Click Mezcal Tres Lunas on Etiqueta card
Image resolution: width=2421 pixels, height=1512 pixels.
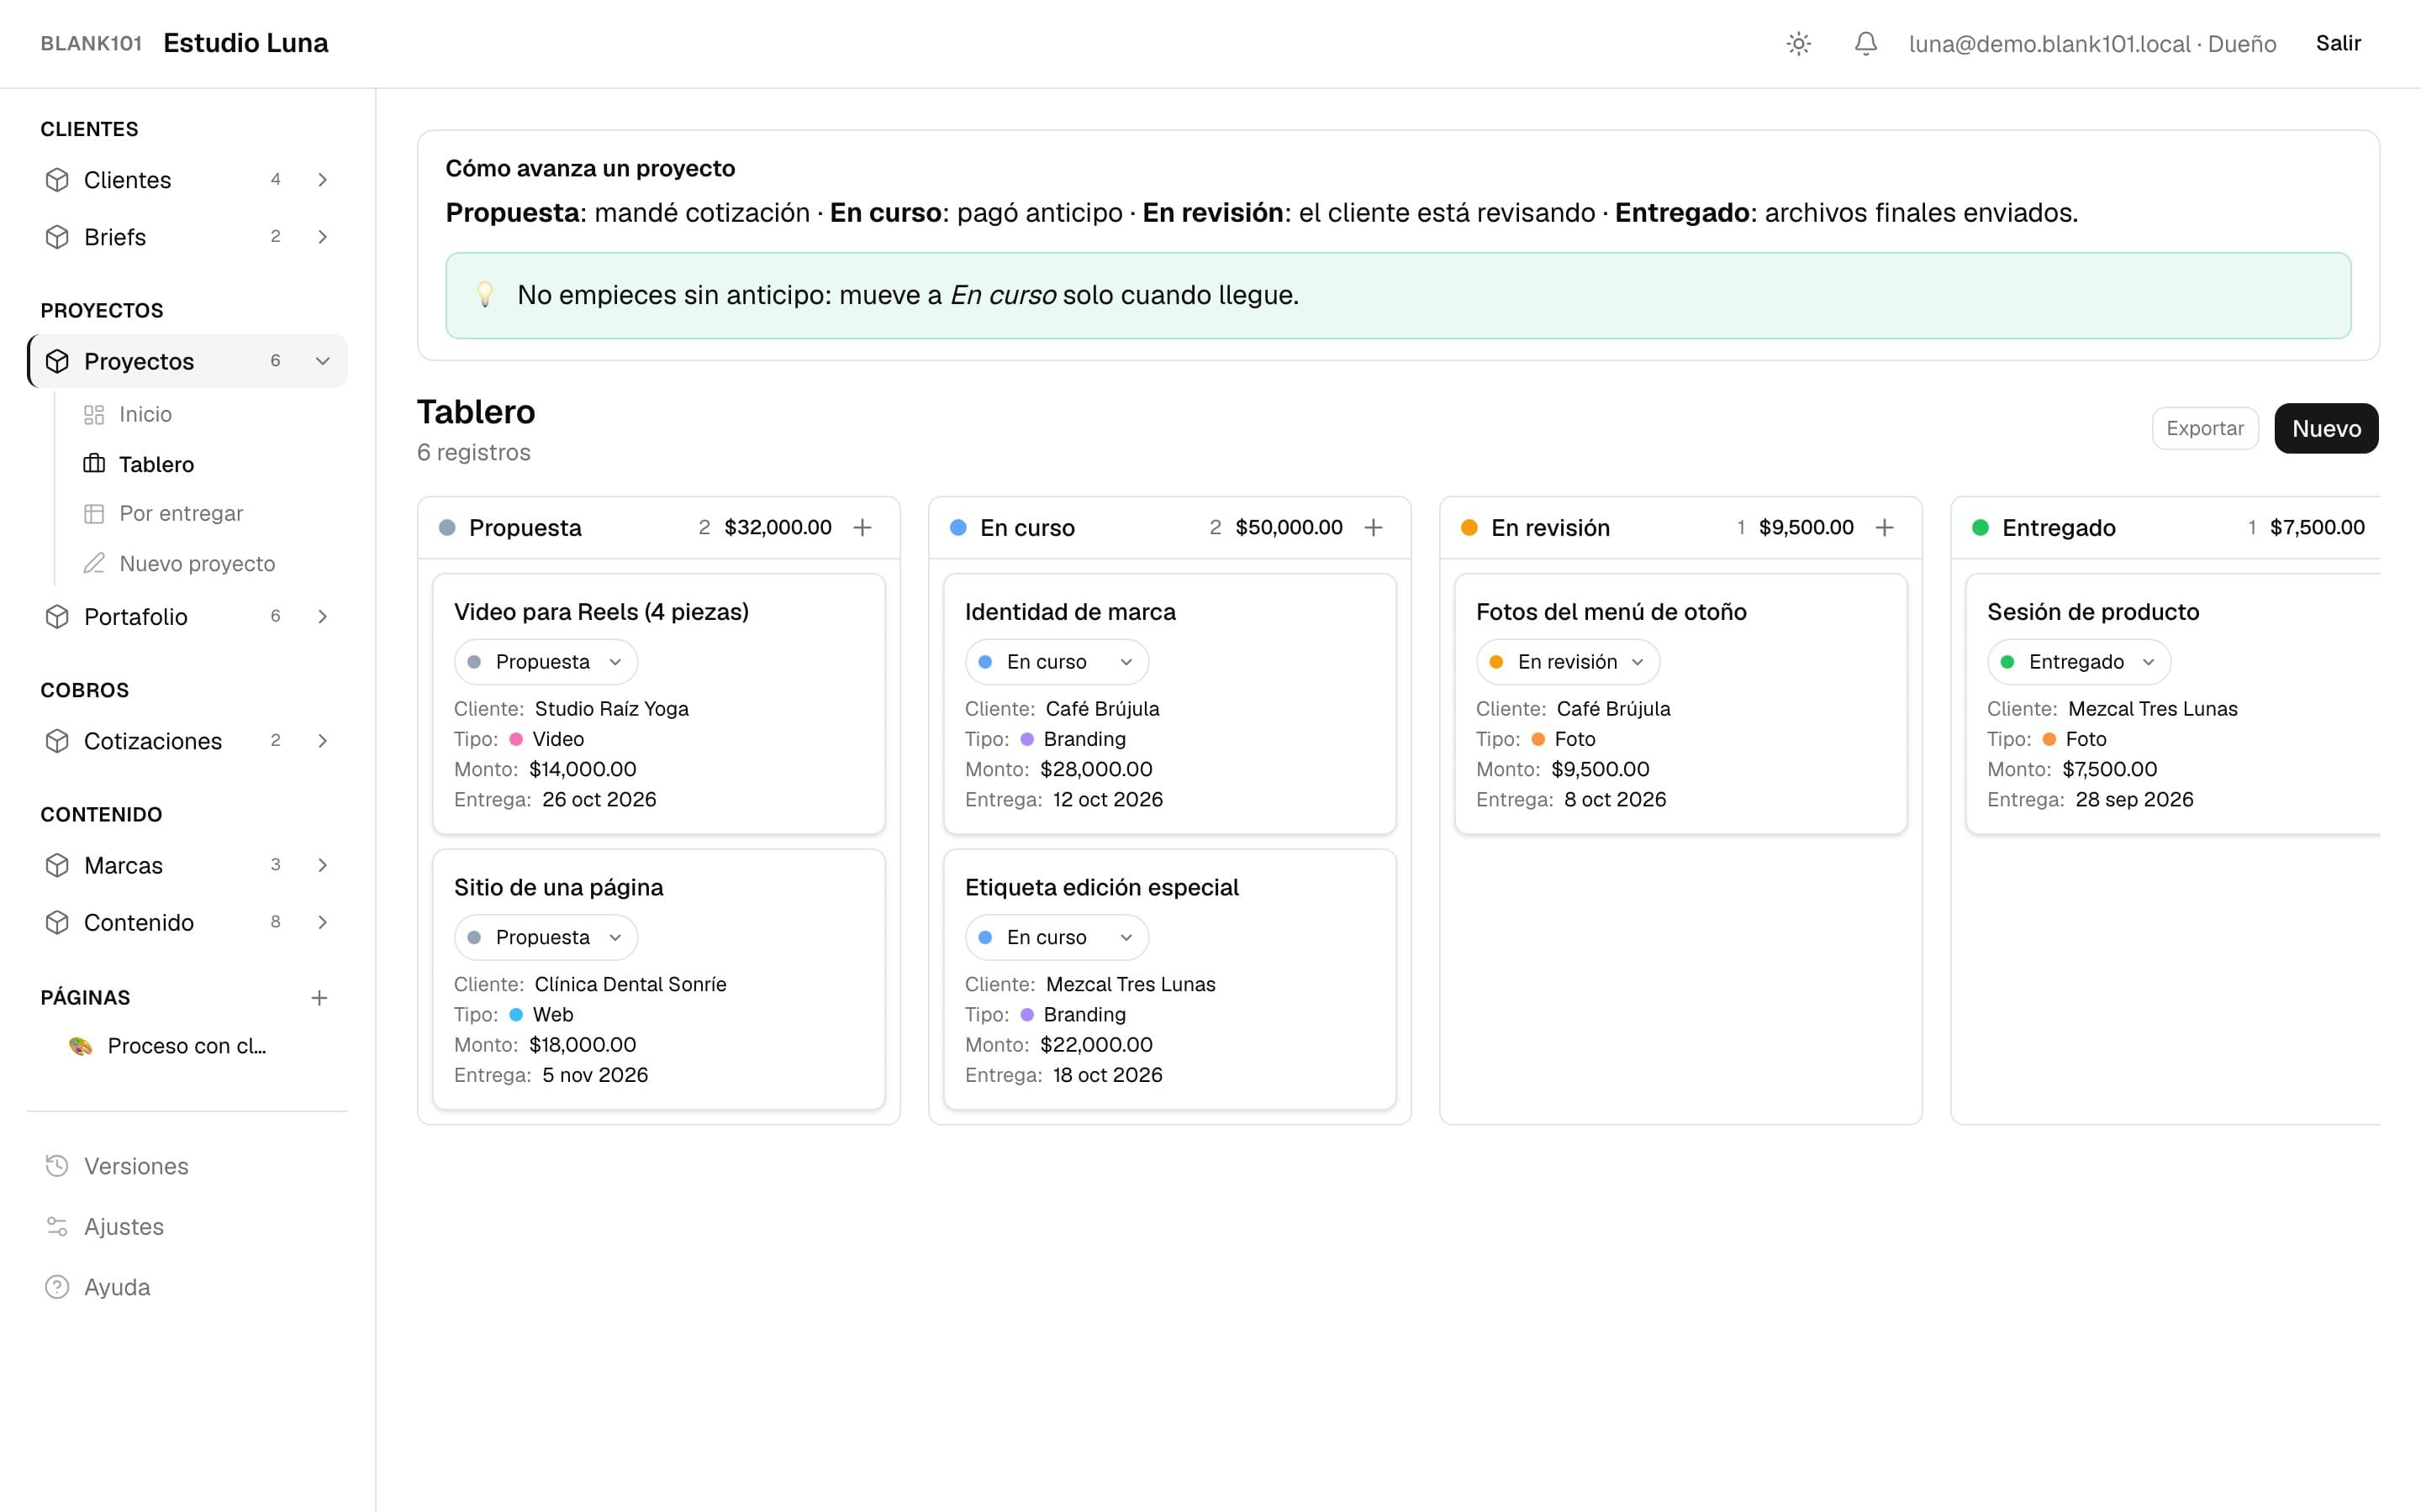[x=1131, y=984]
